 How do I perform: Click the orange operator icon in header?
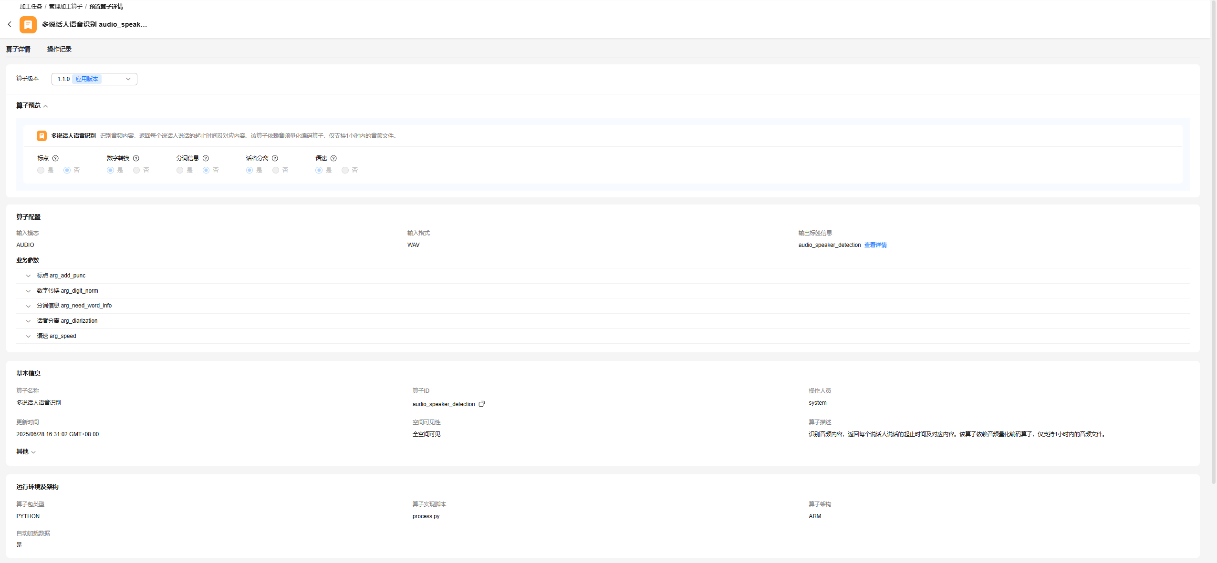coord(28,24)
